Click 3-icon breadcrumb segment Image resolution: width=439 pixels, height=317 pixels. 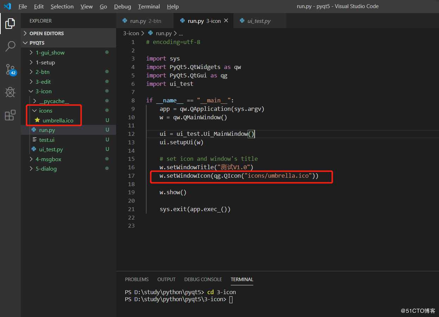(131, 33)
